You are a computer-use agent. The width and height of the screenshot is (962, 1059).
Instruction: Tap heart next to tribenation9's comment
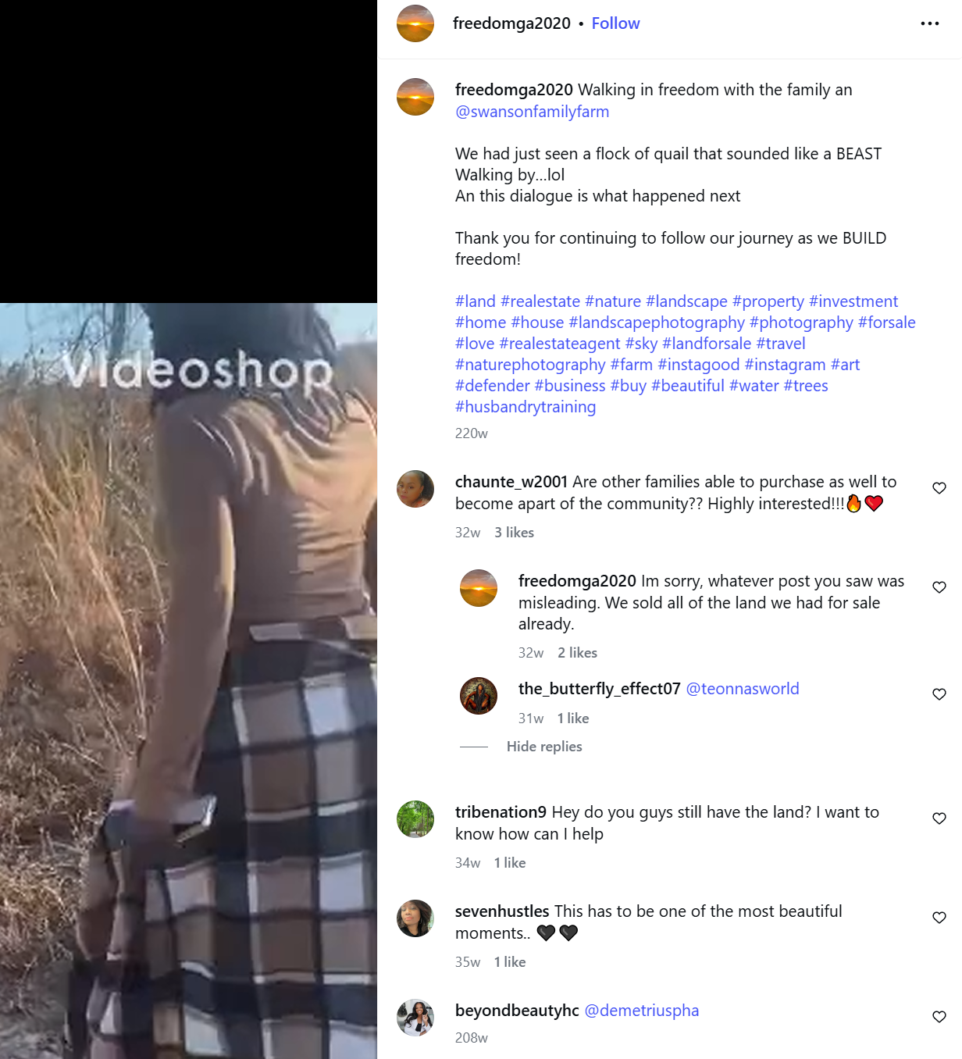pyautogui.click(x=939, y=818)
